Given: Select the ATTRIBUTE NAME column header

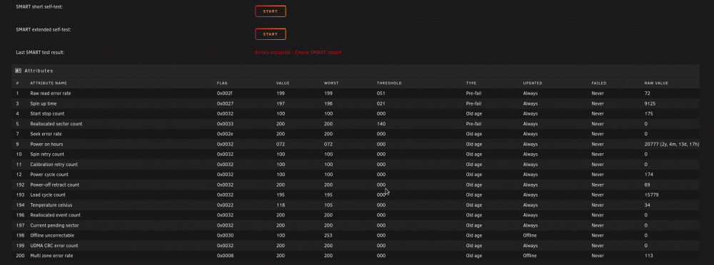Looking at the screenshot, I should [49, 83].
